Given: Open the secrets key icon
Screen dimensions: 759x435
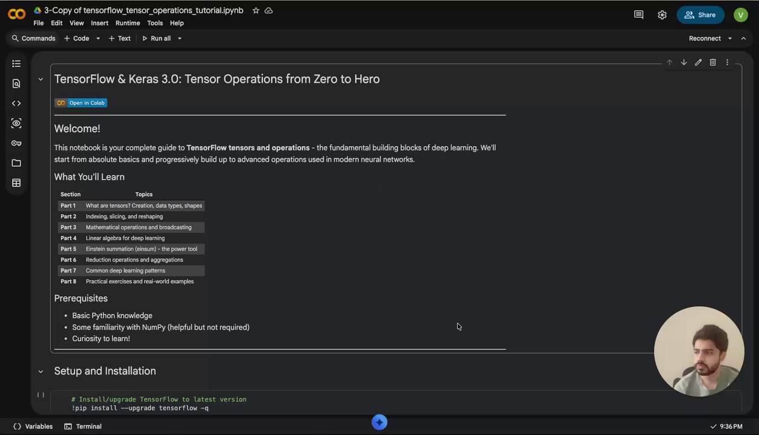Looking at the screenshot, I should [16, 143].
